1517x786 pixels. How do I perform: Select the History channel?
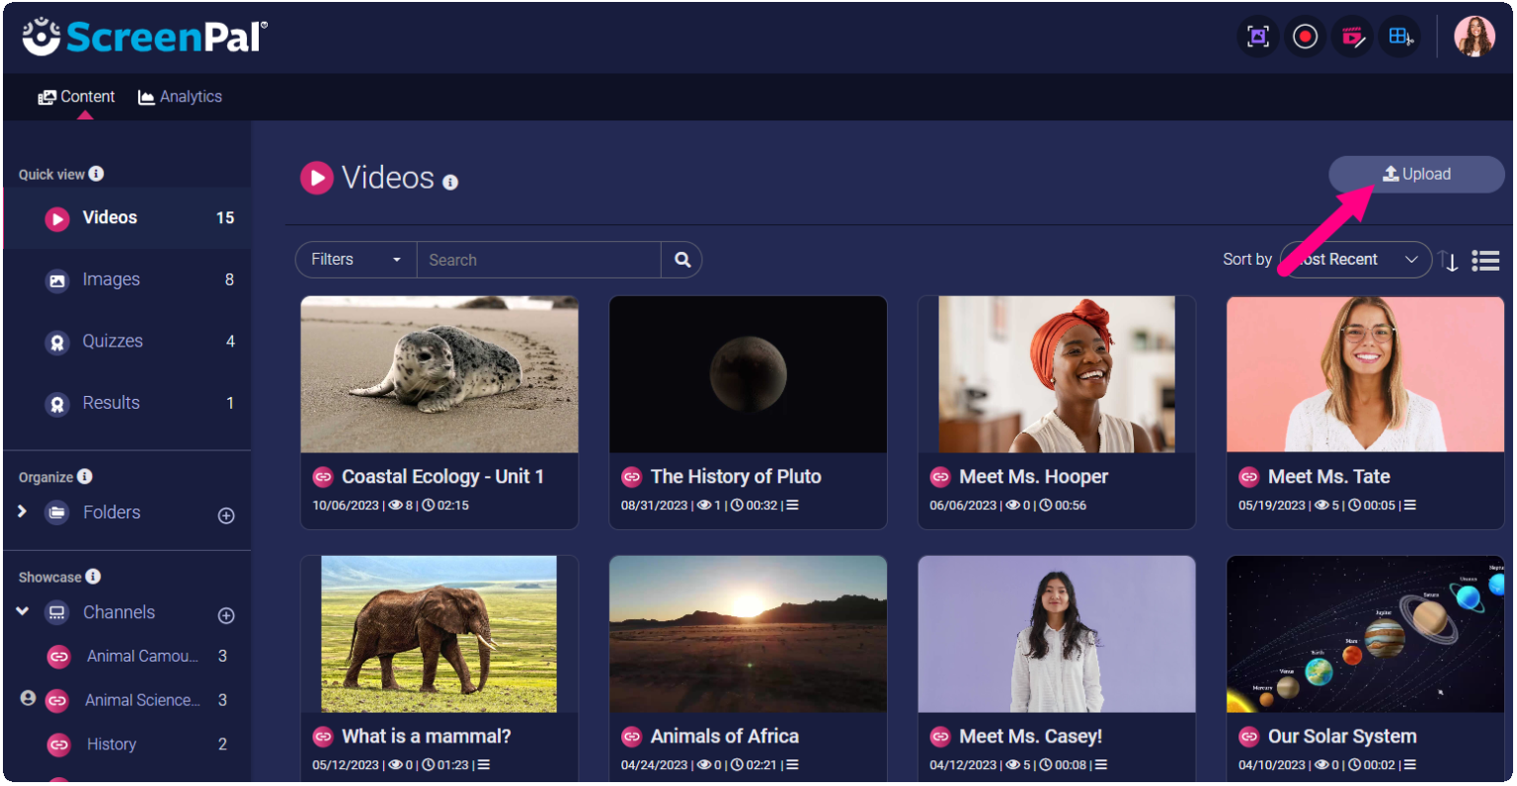click(112, 744)
